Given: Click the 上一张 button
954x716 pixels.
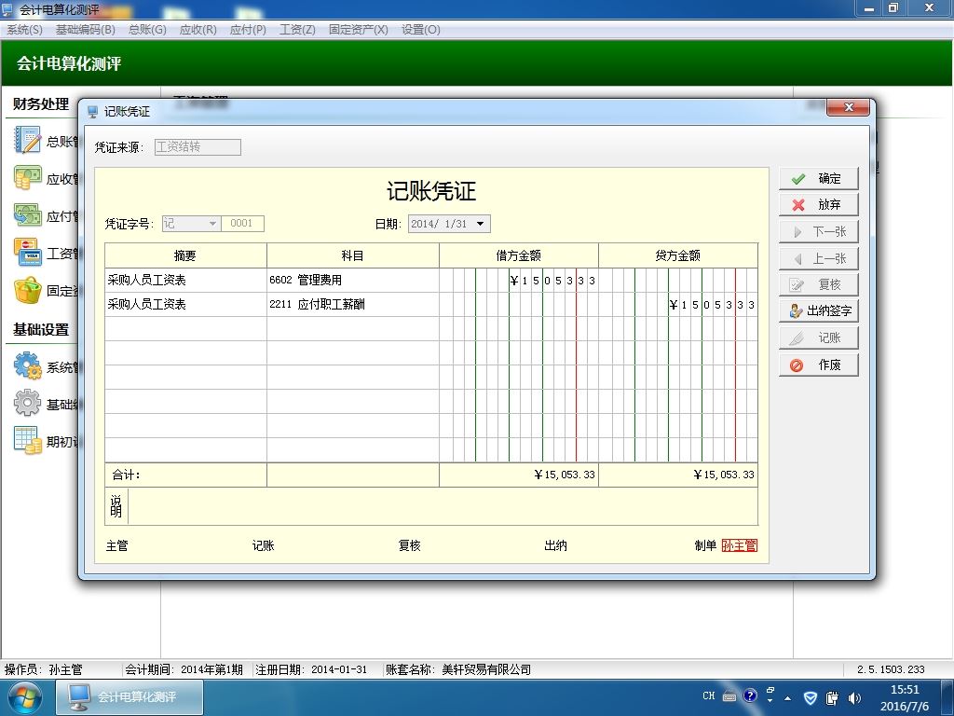Looking at the screenshot, I should [818, 259].
